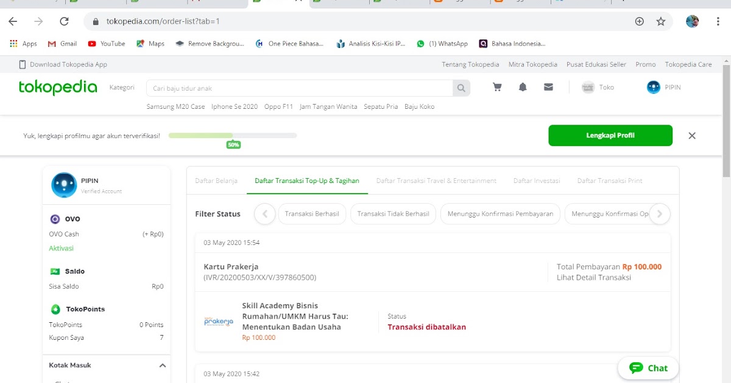Filter by Menunggu Konfirmasi Pembayaran
731x383 pixels.
click(x=500, y=214)
